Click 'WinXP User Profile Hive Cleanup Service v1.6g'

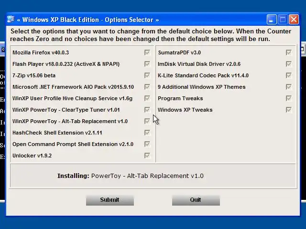72,98
